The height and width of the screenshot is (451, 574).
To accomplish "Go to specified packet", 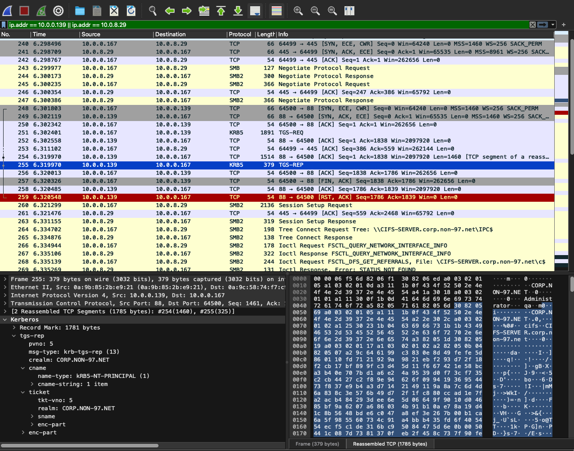I will [x=204, y=10].
